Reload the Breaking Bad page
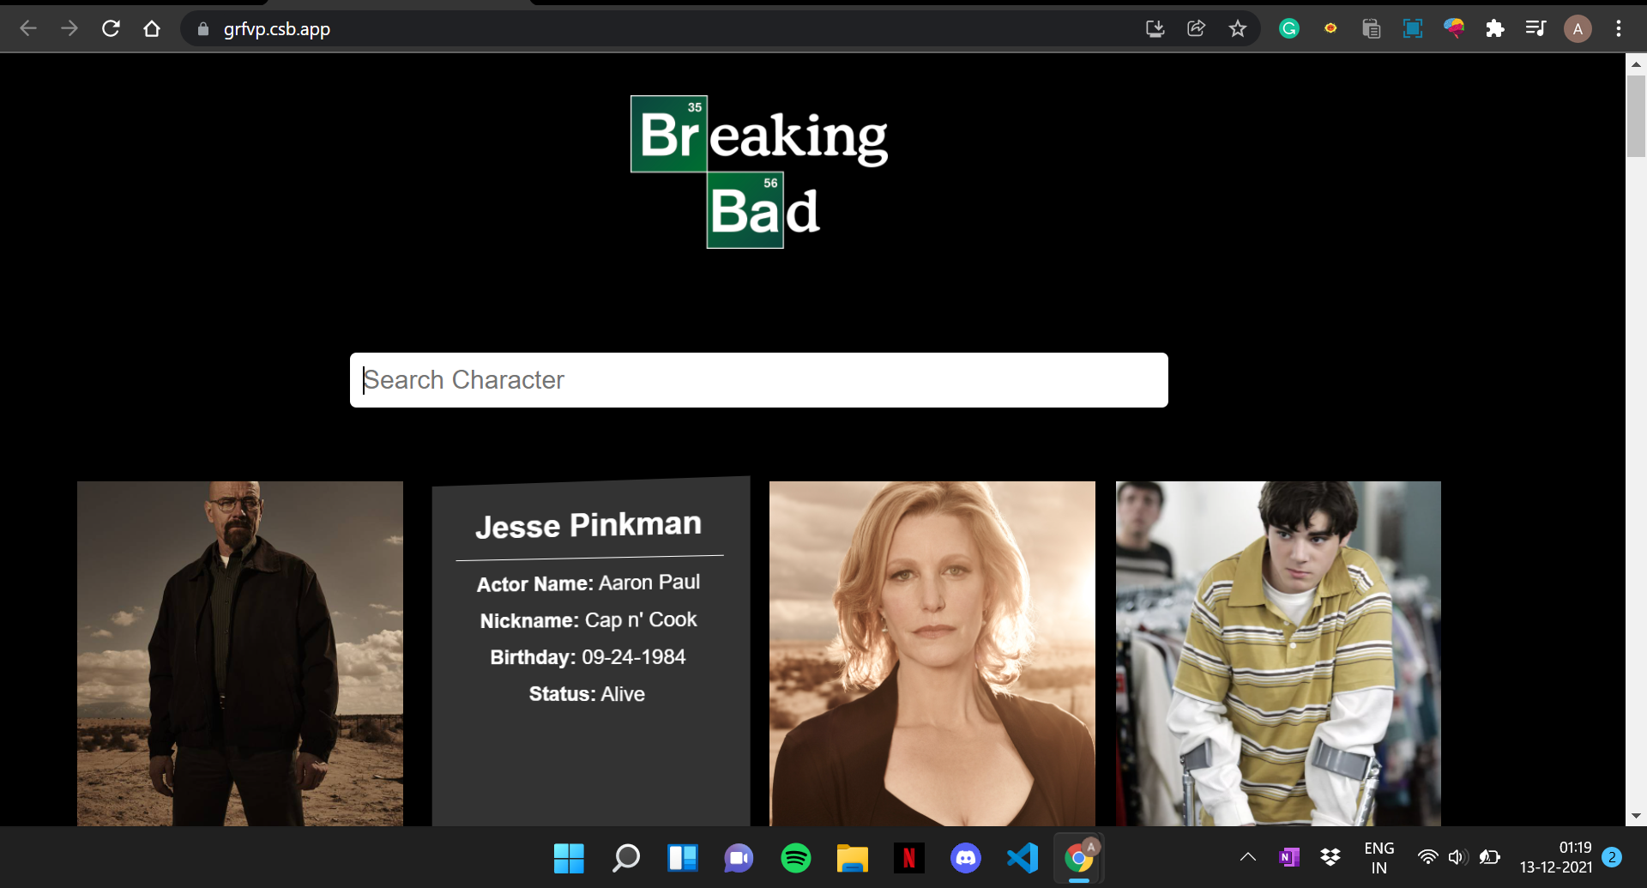Viewport: 1647px width, 888px height. pyautogui.click(x=111, y=28)
